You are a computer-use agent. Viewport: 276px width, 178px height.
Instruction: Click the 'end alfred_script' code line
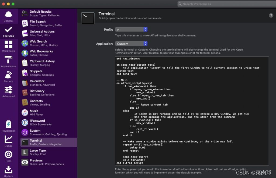[x=130, y=163]
